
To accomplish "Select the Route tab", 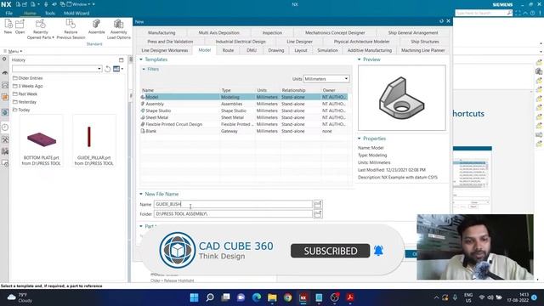I will coord(228,50).
